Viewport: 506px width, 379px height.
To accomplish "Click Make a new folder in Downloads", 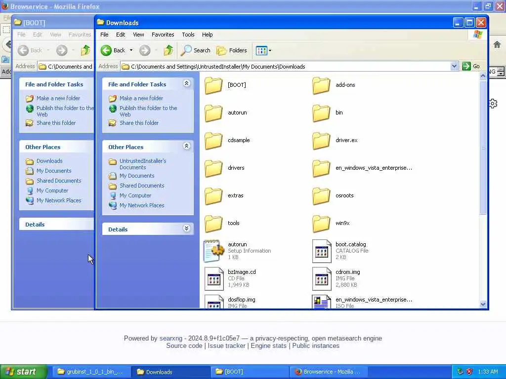I will pyautogui.click(x=141, y=98).
